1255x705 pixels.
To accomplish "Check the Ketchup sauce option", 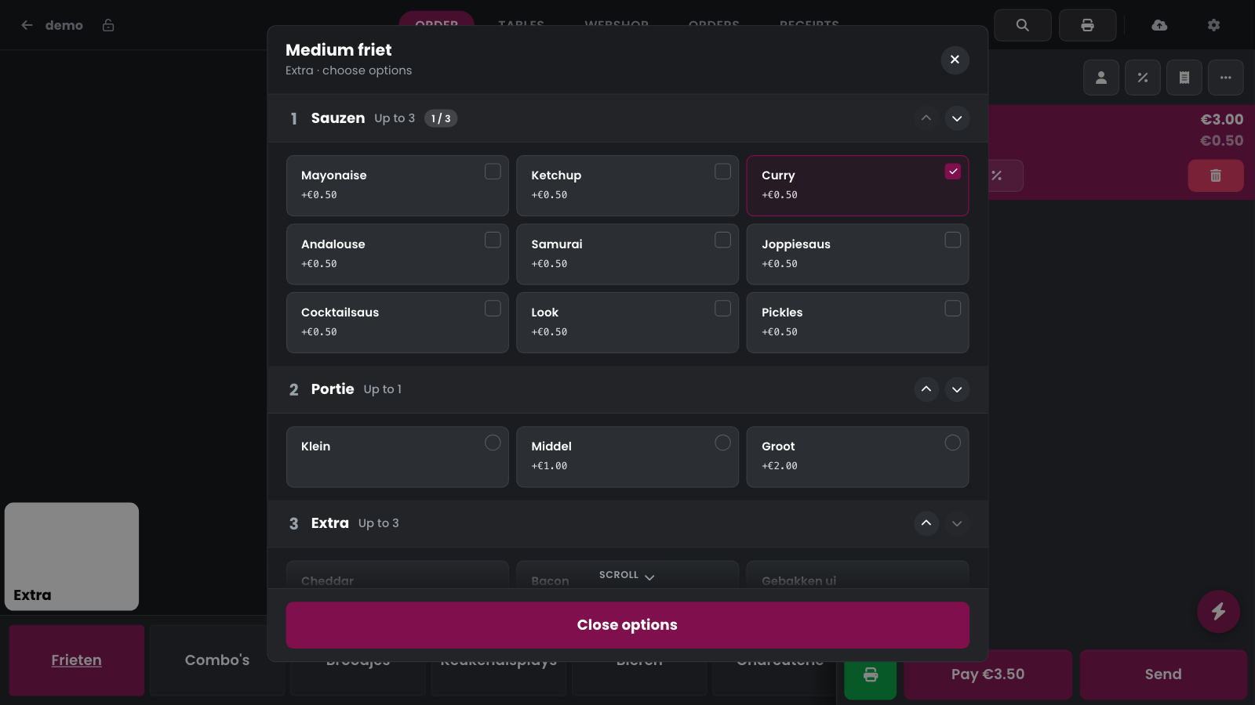I will 627,186.
